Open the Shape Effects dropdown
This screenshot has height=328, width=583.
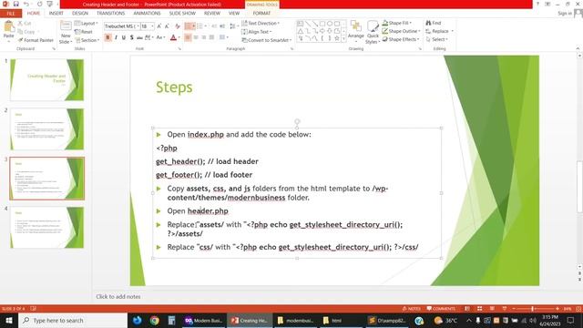click(401, 39)
